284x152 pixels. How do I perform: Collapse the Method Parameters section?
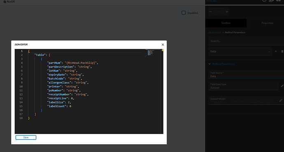[x=210, y=64]
